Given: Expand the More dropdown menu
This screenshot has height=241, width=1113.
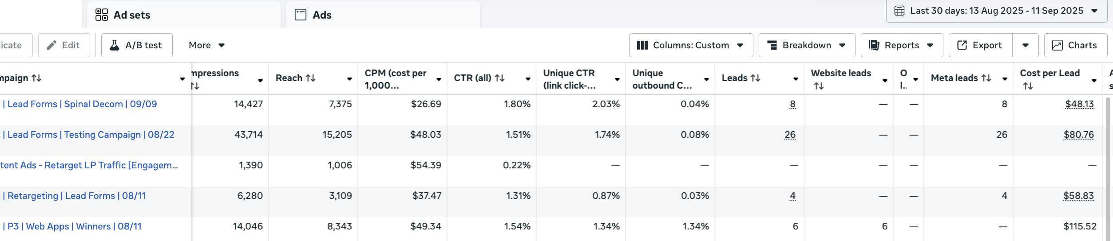Looking at the screenshot, I should pyautogui.click(x=207, y=45).
